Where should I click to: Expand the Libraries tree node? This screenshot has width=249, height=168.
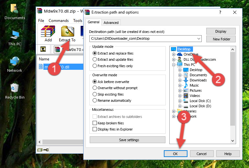174,111
